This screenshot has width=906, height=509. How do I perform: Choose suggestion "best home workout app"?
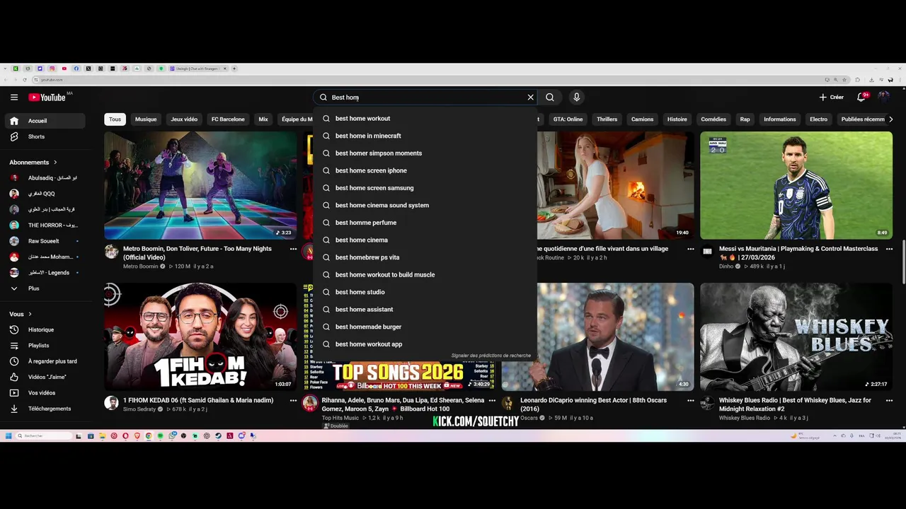(x=425, y=344)
